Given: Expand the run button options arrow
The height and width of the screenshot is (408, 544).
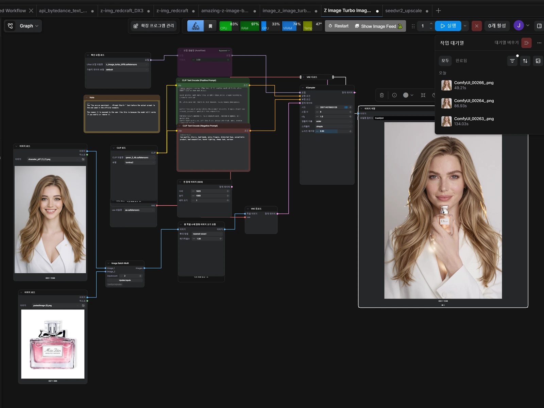Looking at the screenshot, I should click(x=465, y=26).
